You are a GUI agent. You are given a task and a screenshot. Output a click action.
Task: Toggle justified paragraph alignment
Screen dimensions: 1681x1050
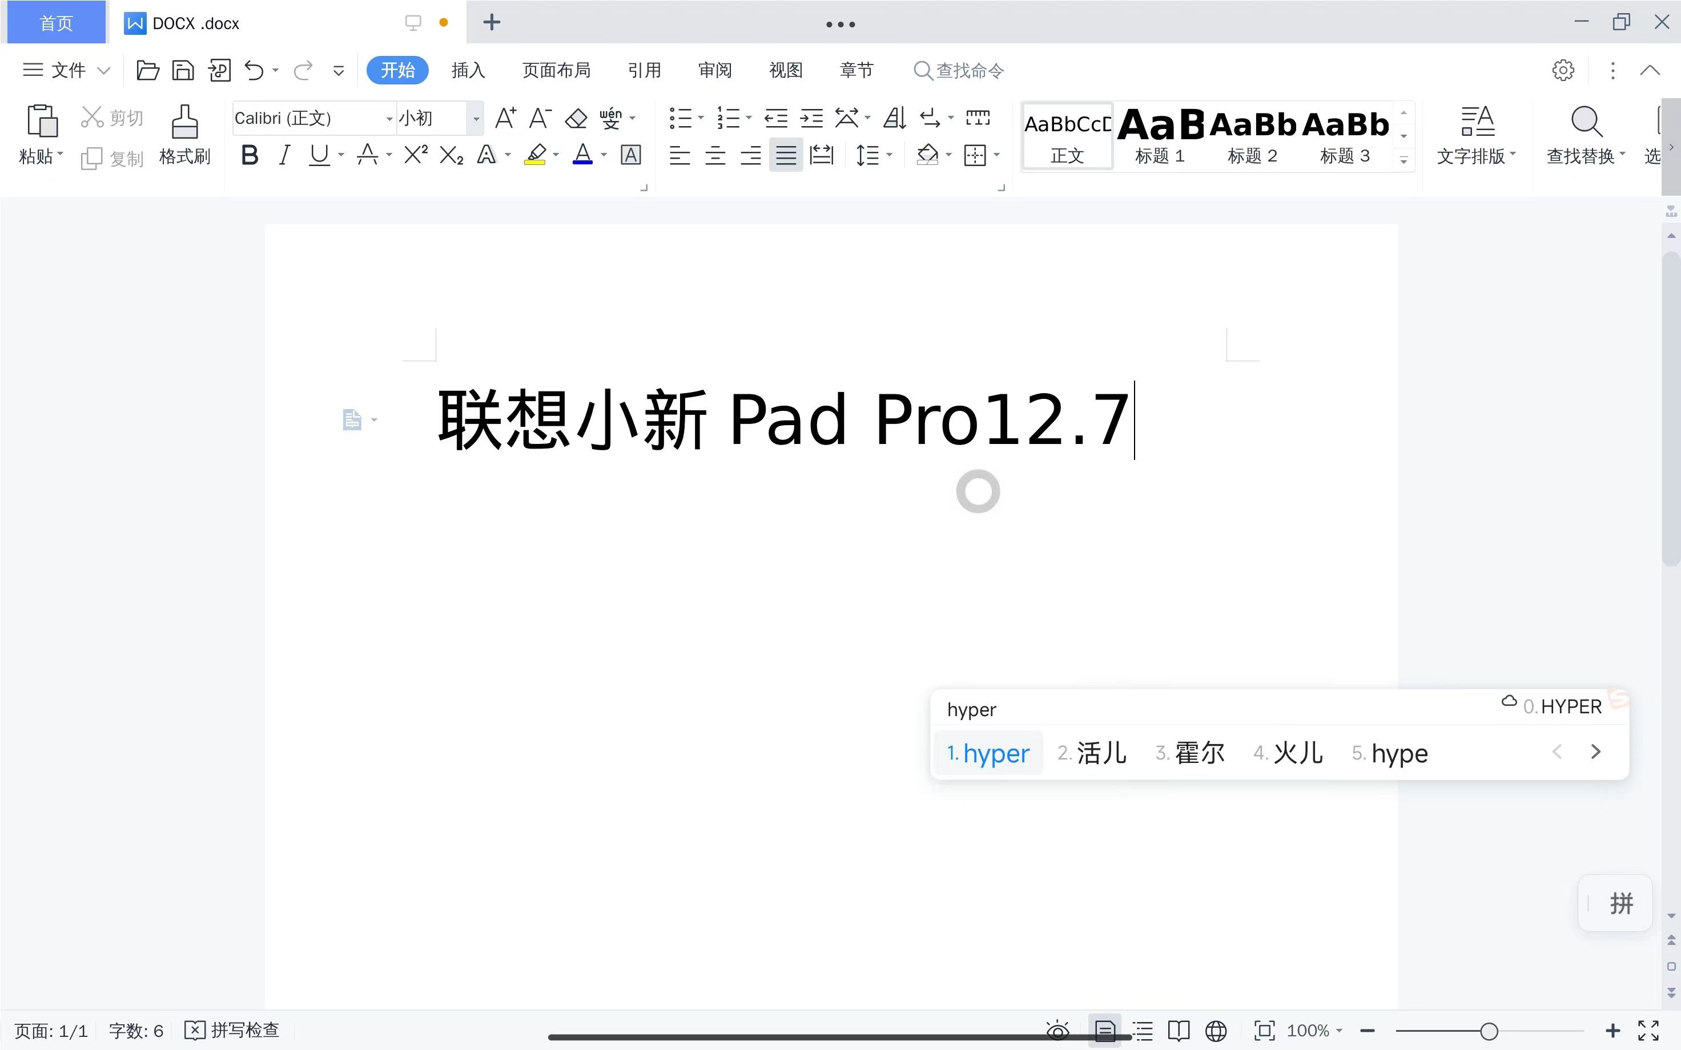pyautogui.click(x=785, y=154)
